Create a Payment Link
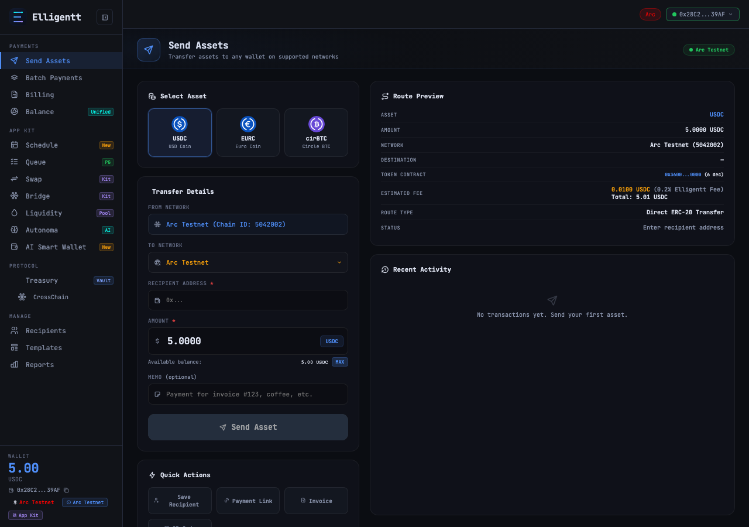Image resolution: width=749 pixels, height=527 pixels. click(x=248, y=501)
